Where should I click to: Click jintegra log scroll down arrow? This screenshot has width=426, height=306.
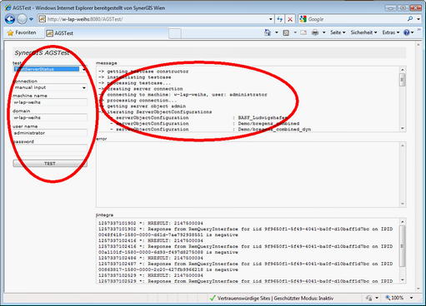402,280
